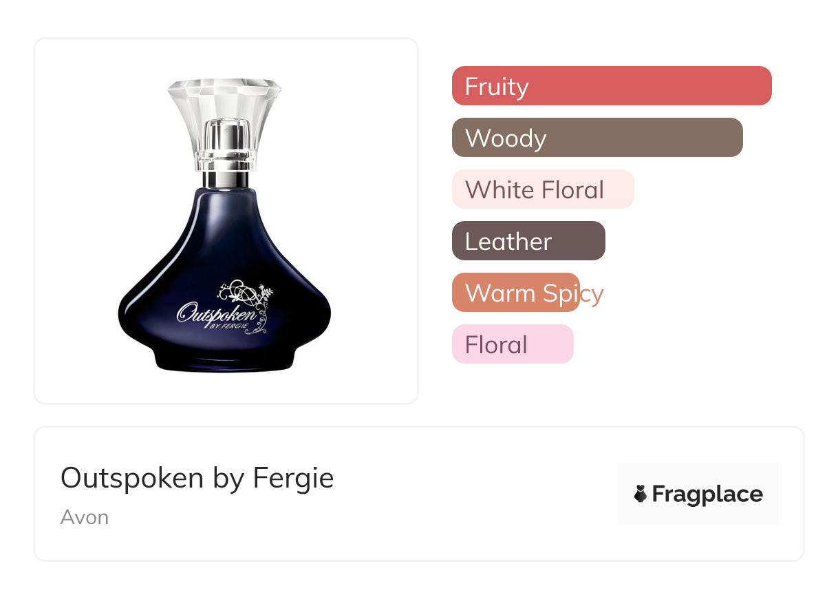The width and height of the screenshot is (838, 595).
Task: Click the Fragplace logo icon
Action: pyautogui.click(x=641, y=494)
